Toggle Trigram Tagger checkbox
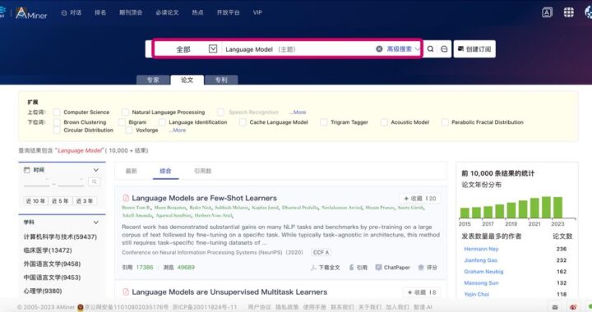 324,122
